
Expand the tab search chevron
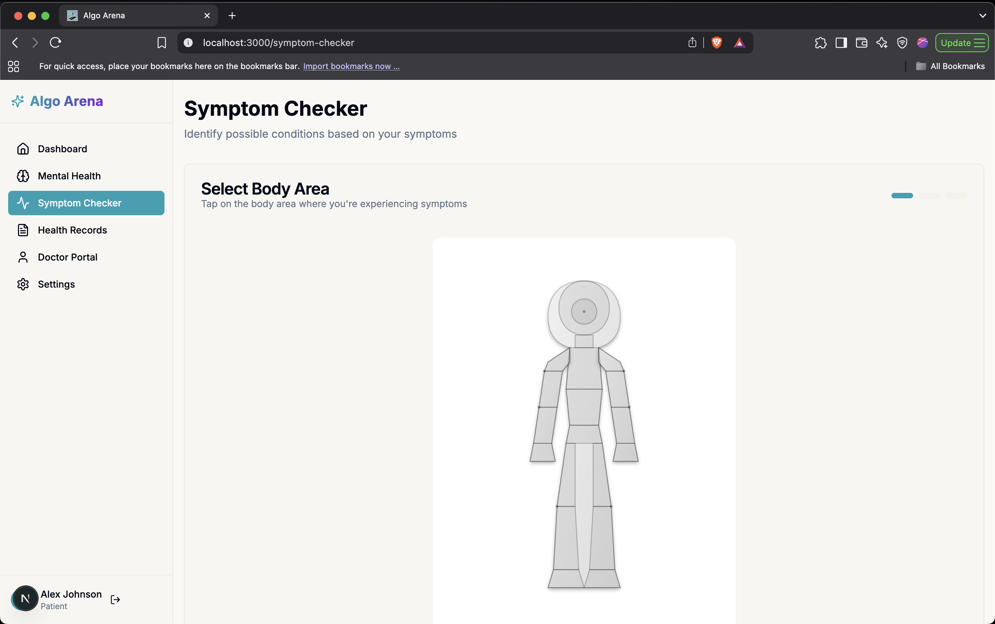[982, 16]
